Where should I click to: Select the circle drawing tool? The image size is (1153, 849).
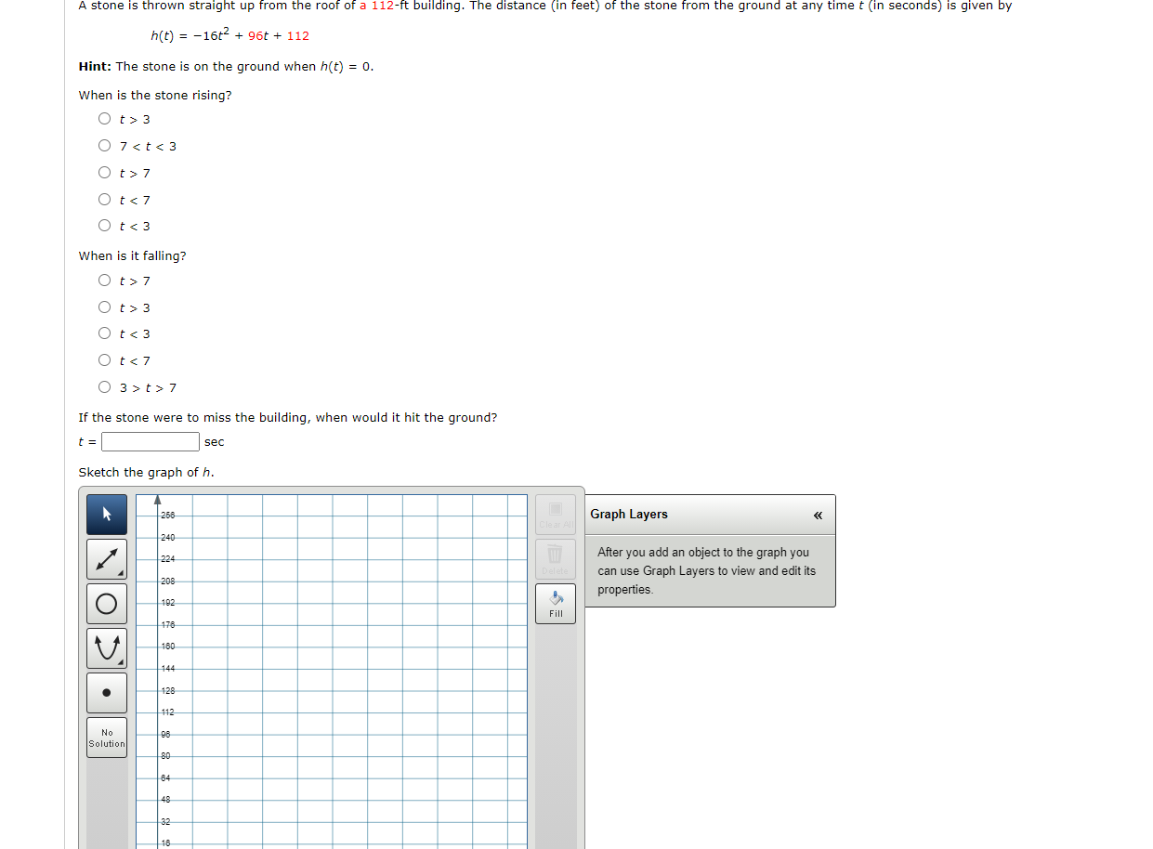[x=107, y=604]
